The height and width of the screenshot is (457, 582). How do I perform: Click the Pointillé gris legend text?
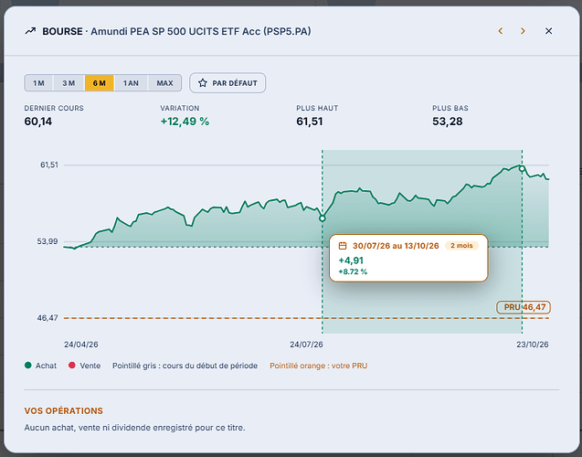(185, 366)
